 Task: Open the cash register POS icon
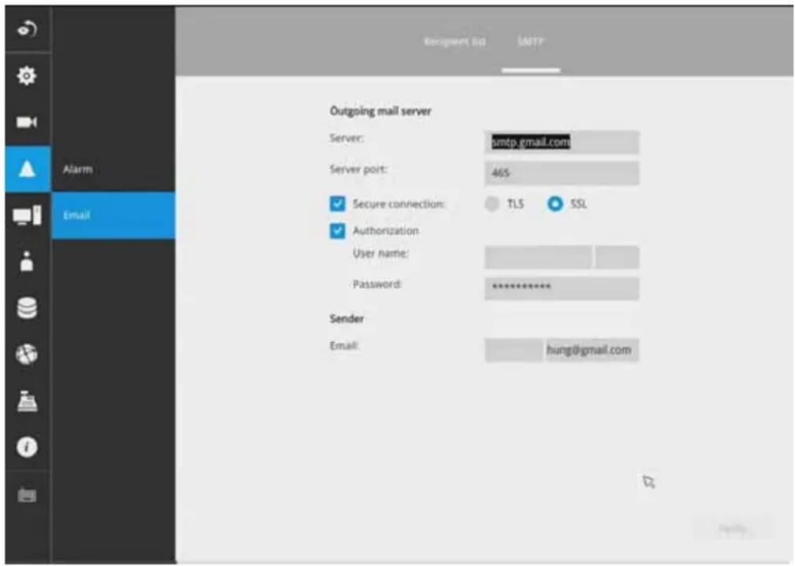[x=27, y=400]
